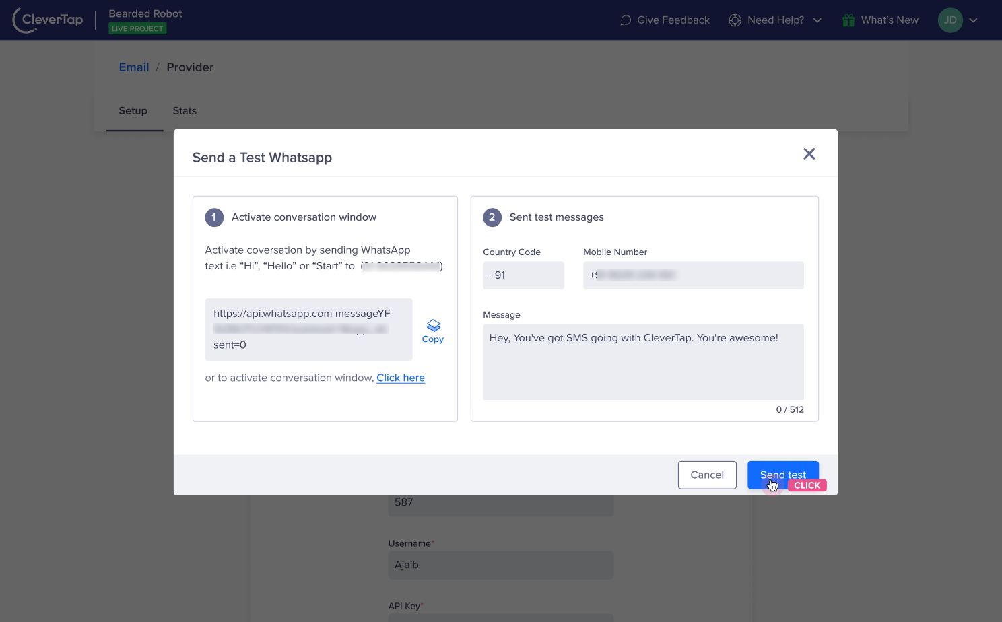Click the Cancel button

click(707, 475)
